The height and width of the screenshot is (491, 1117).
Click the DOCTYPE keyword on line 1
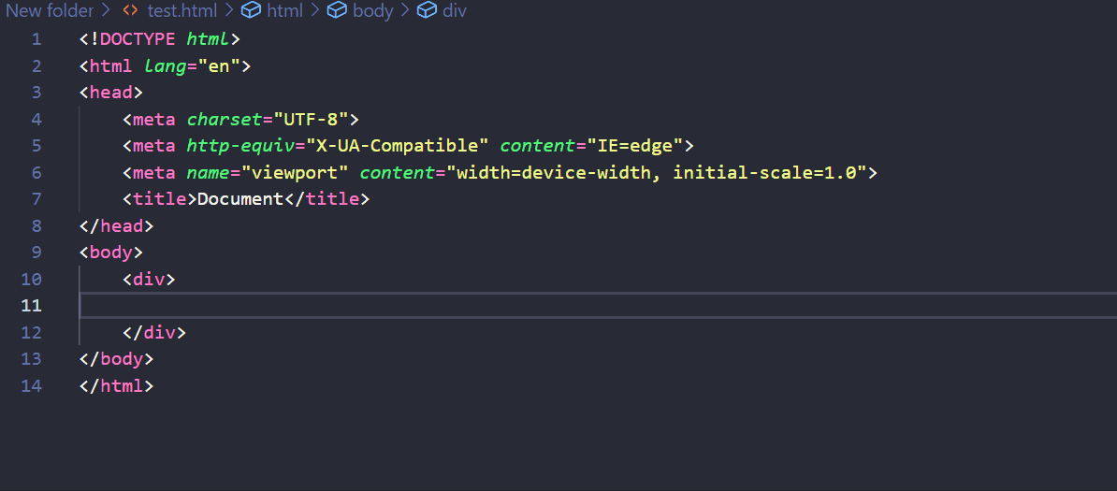pyautogui.click(x=138, y=39)
